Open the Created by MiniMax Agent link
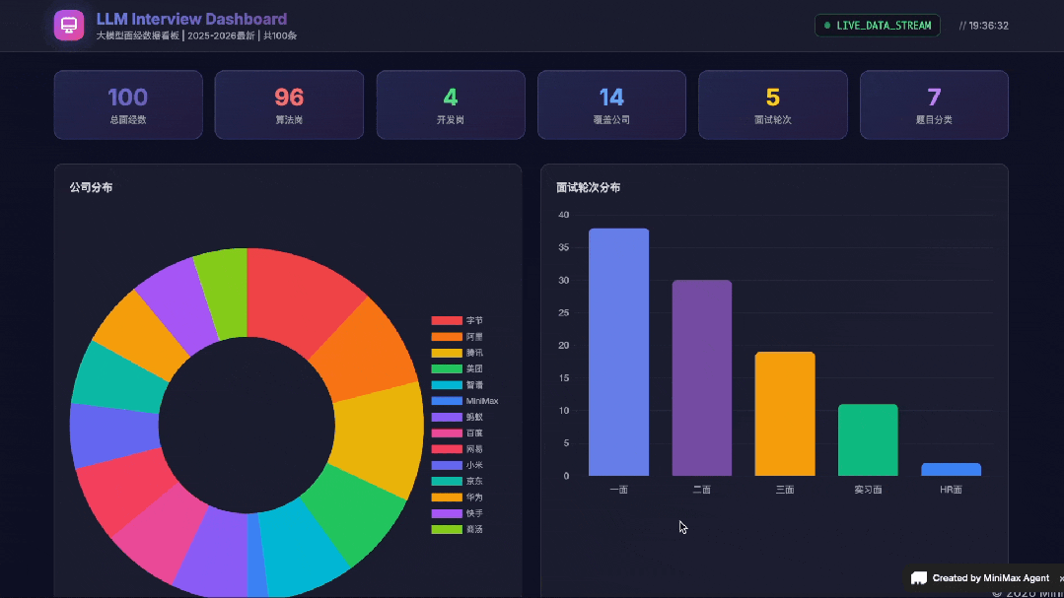The image size is (1064, 598). (990, 577)
